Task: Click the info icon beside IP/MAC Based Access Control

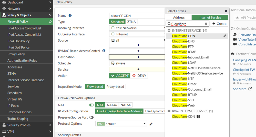Action: [104, 51]
